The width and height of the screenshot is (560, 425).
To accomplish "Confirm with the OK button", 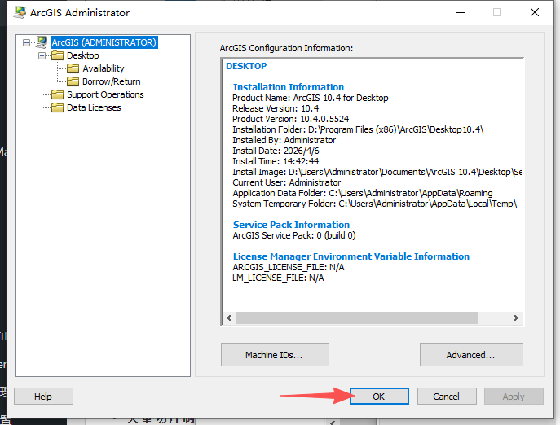I will point(379,397).
